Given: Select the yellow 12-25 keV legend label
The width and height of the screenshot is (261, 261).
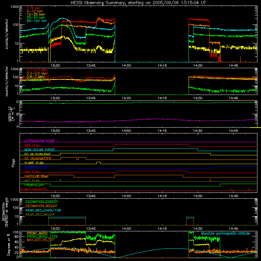Looking at the screenshot, I should (36, 14).
